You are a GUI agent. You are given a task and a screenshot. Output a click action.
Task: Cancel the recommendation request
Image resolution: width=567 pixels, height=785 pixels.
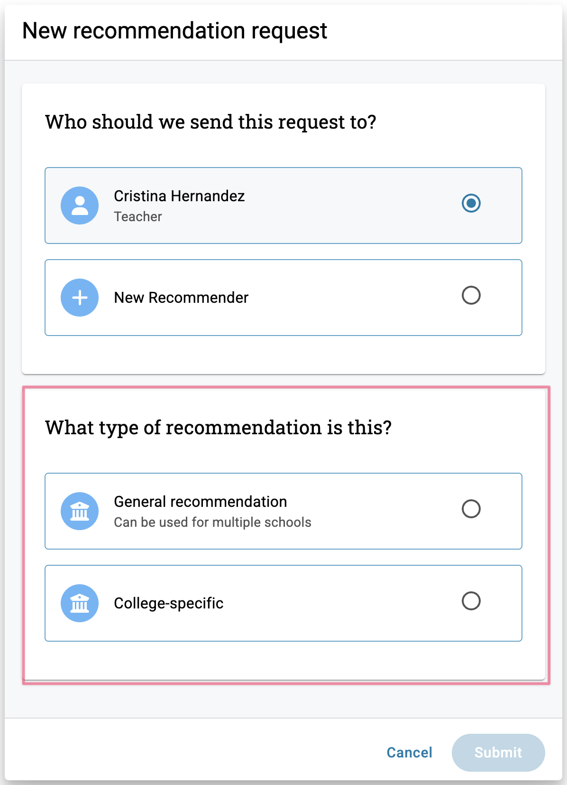pos(409,752)
